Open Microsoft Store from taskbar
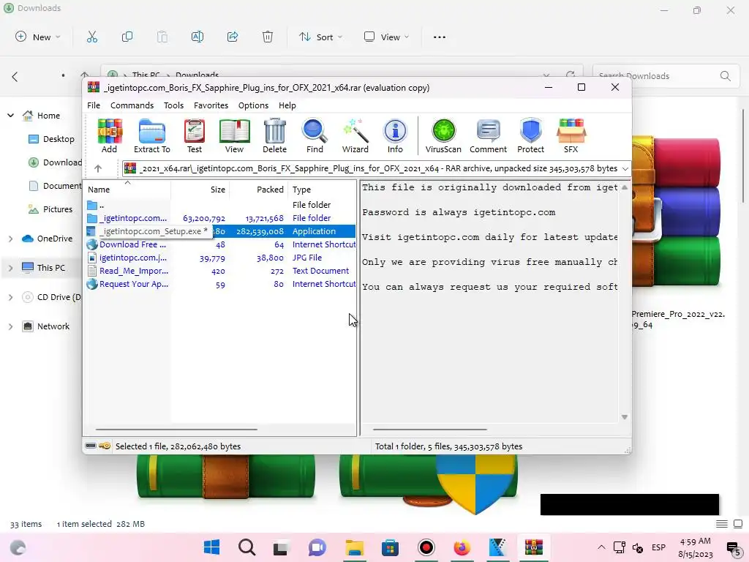 point(391,547)
